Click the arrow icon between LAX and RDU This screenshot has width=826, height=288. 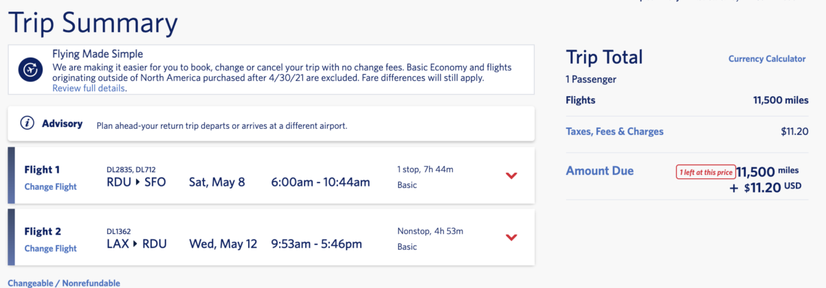[135, 243]
